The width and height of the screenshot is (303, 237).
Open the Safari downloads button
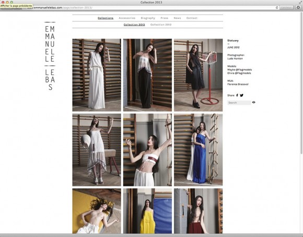(x=298, y=7)
